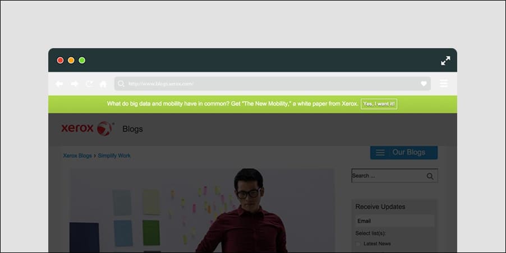This screenshot has width=506, height=253.
Task: Follow the Simplify Work breadcrumb link
Action: (114, 156)
